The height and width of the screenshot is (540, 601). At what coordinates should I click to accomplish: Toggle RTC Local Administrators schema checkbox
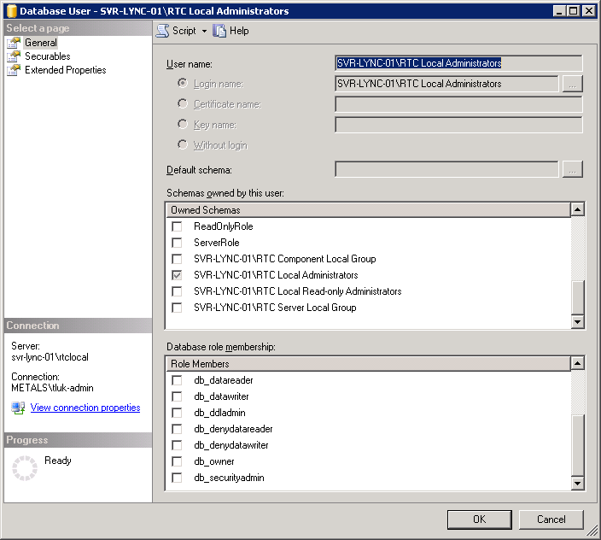[x=177, y=275]
